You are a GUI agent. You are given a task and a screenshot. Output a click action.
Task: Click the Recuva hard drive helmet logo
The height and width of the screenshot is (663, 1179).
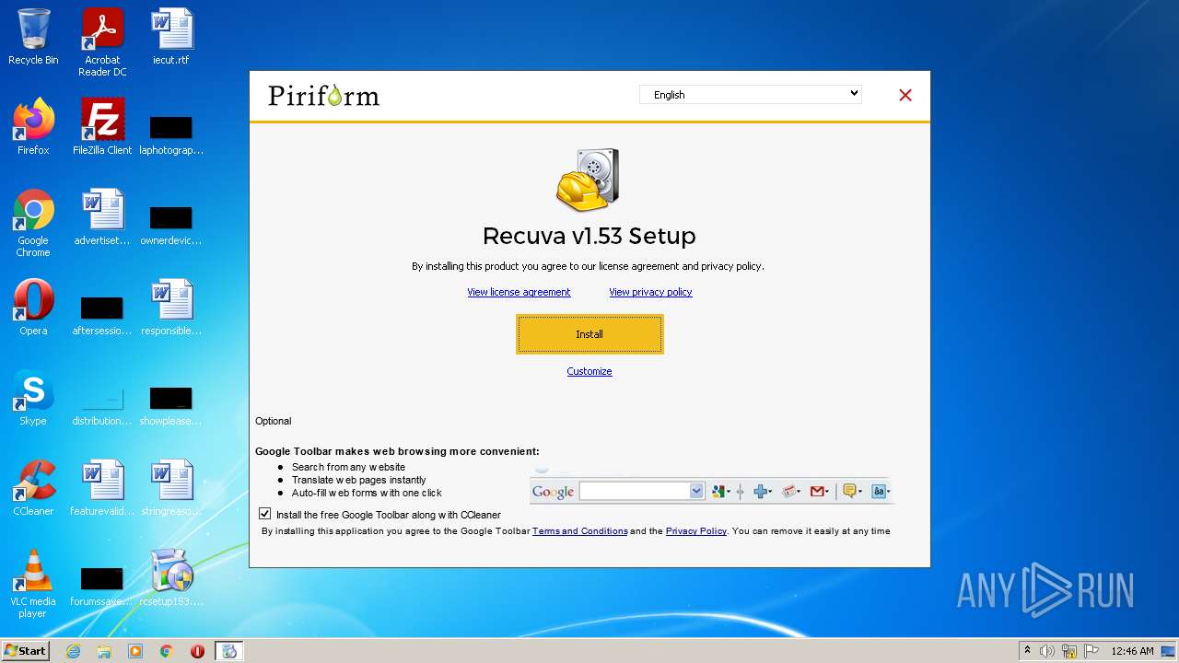pyautogui.click(x=589, y=180)
